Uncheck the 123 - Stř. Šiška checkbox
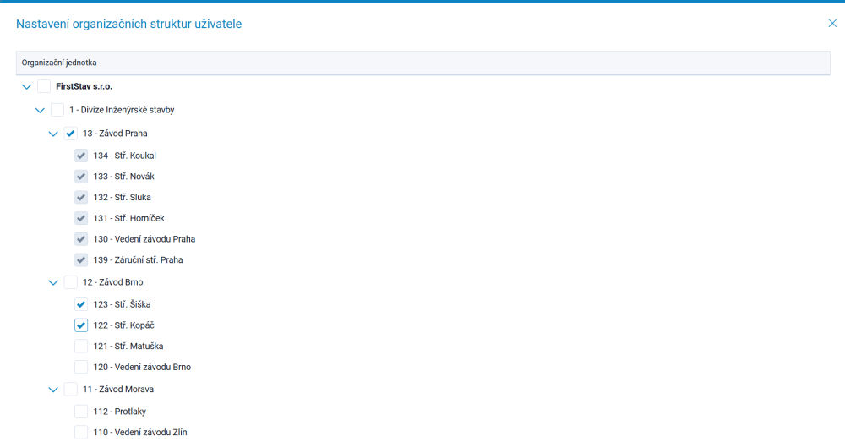 81,304
